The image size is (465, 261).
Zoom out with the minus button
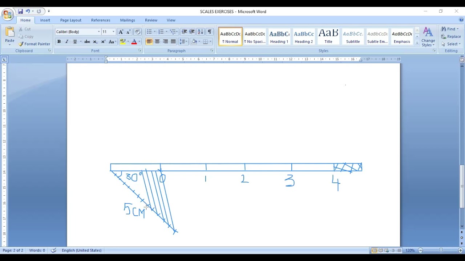[420, 250]
